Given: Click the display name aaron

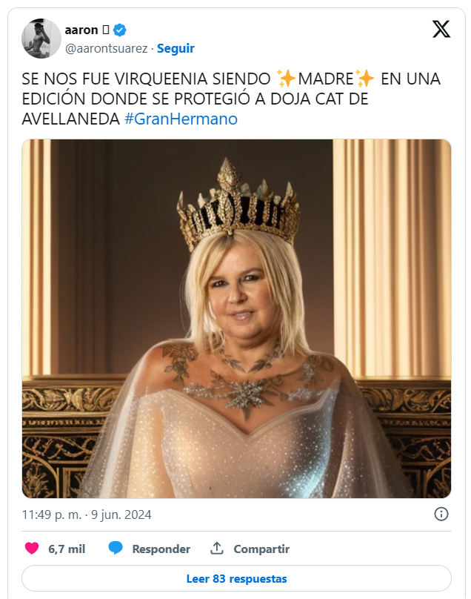Looking at the screenshot, I should [x=81, y=30].
